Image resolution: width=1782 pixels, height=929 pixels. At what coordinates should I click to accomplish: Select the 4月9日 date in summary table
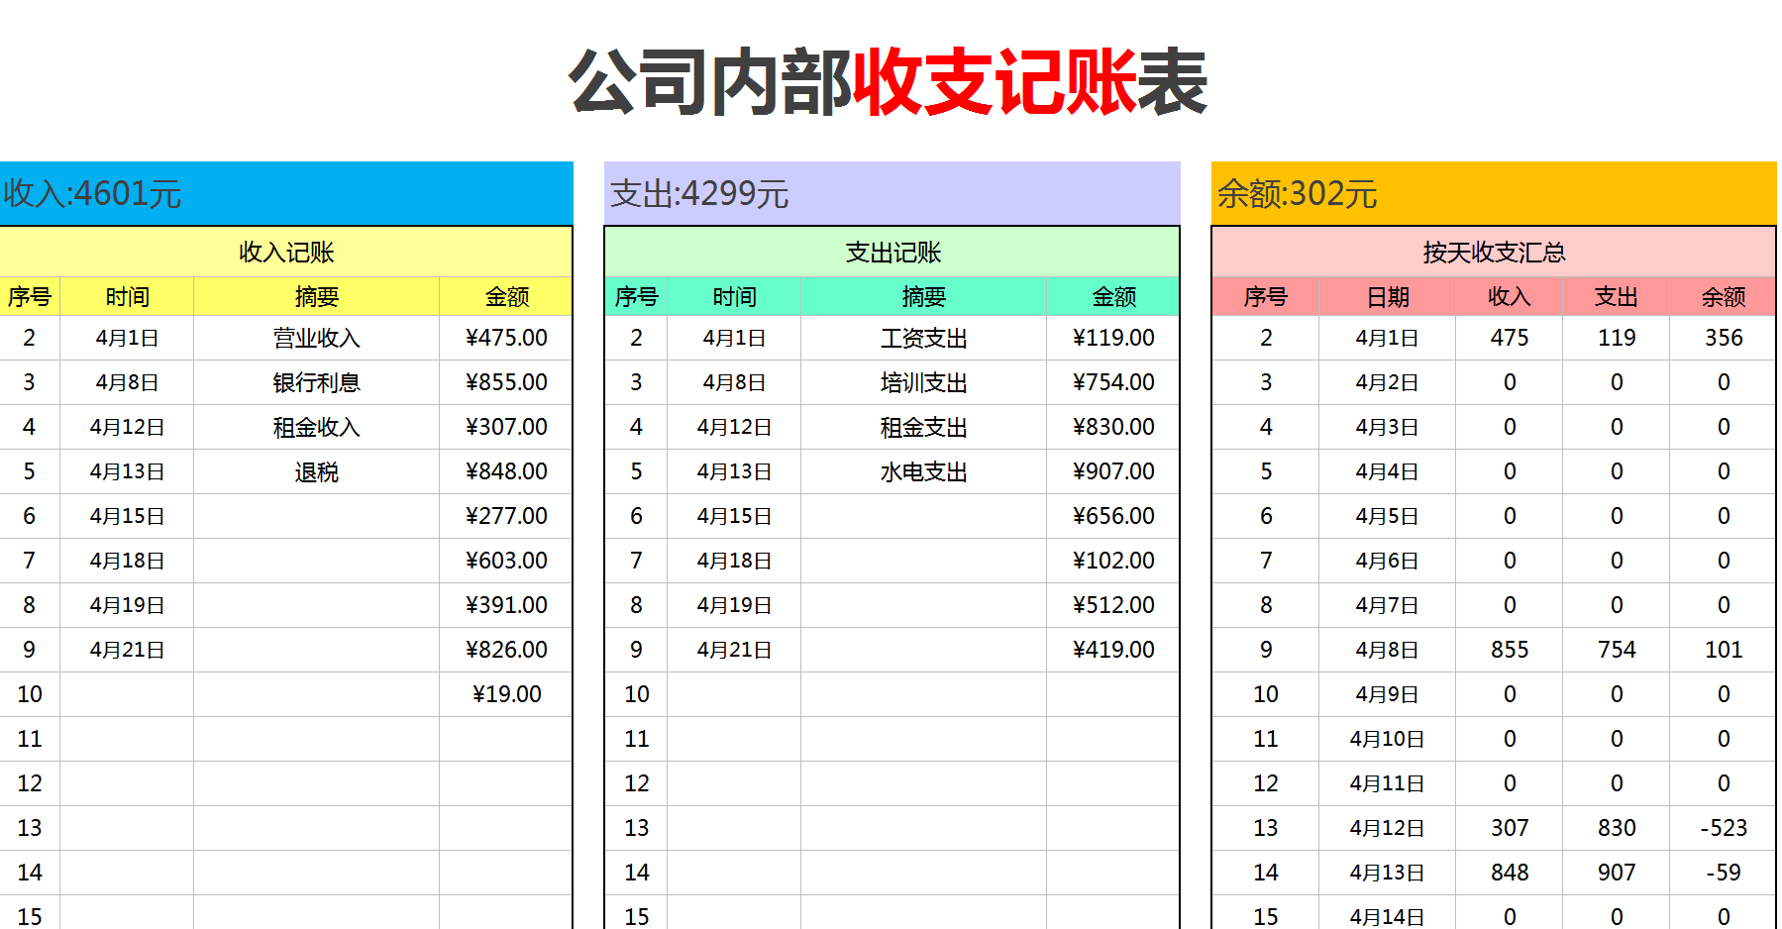(x=1387, y=694)
